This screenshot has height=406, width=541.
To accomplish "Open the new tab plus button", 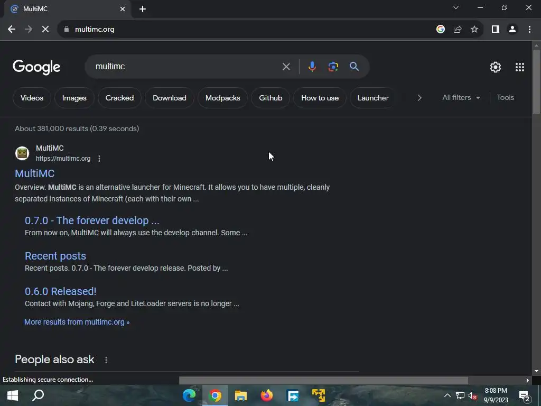I will click(143, 10).
